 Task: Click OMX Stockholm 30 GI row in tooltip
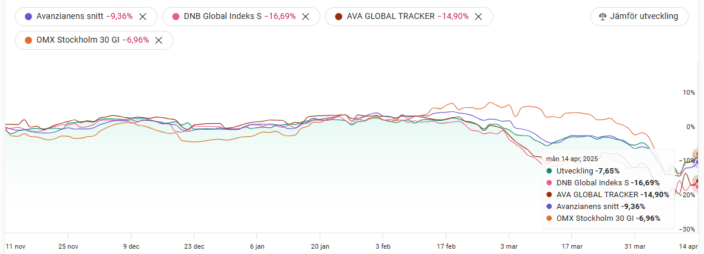pos(603,218)
